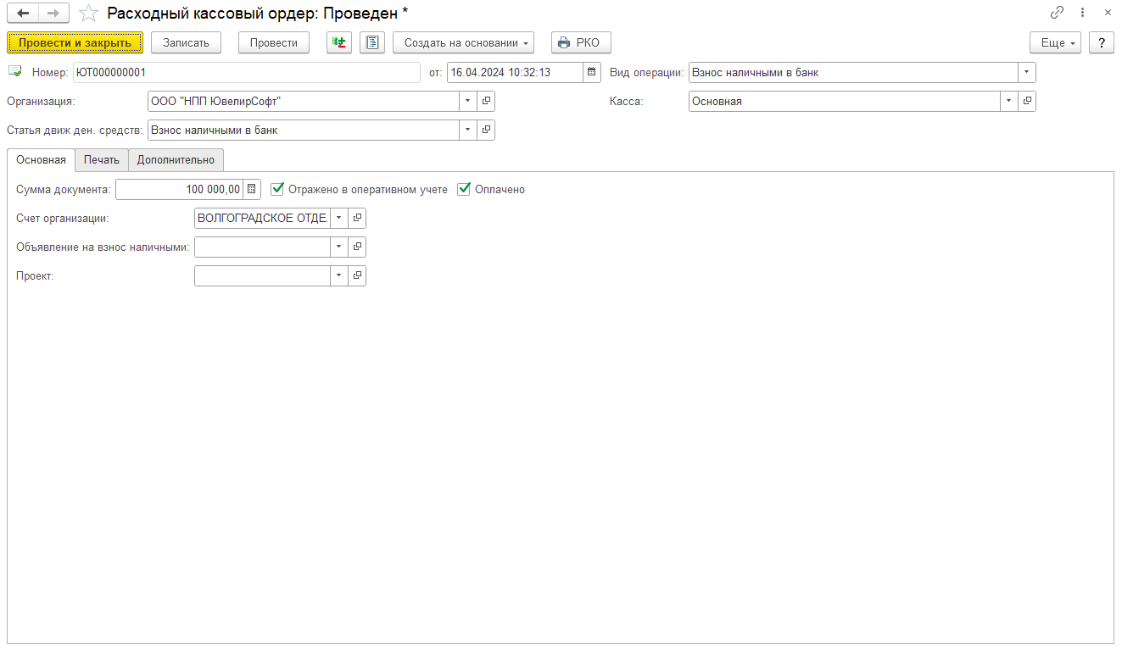This screenshot has height=650, width=1122.
Task: Toggle Отражено в оперативном учете checkbox
Action: click(x=276, y=189)
